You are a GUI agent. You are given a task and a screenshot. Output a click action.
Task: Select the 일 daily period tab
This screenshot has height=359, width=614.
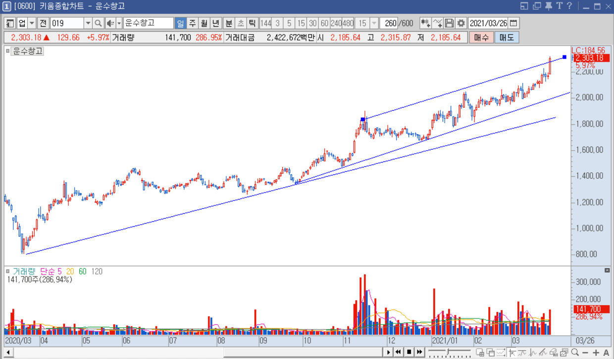tap(180, 23)
